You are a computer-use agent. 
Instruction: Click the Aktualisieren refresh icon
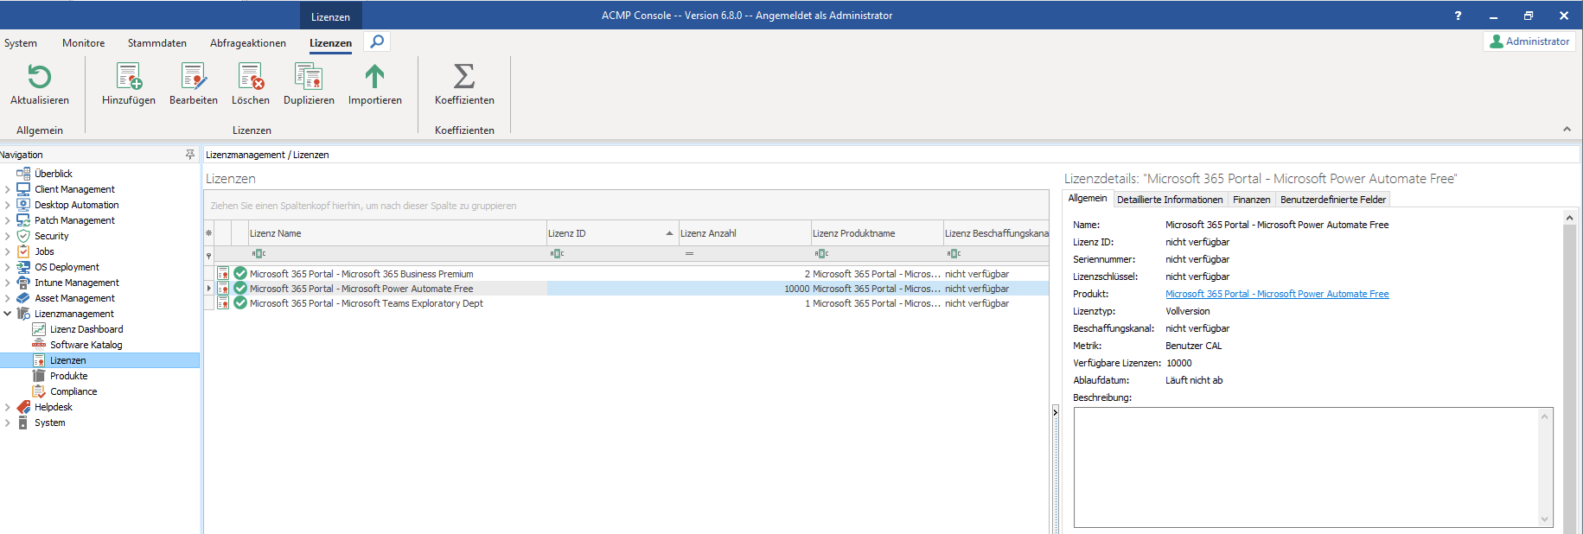tap(40, 78)
